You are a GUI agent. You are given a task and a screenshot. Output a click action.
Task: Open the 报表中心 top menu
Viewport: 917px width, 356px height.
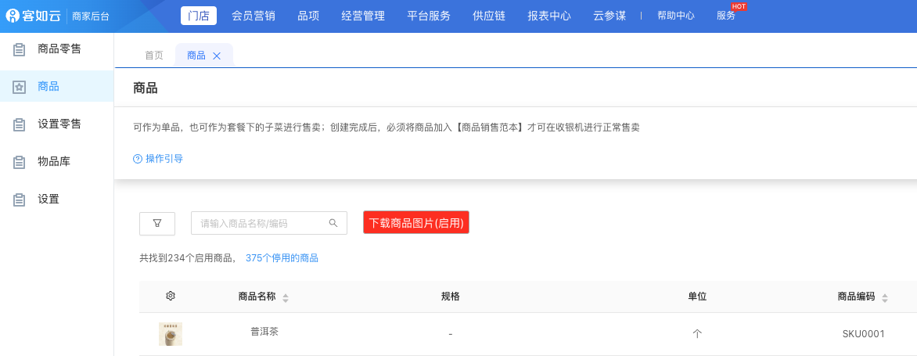tap(549, 15)
